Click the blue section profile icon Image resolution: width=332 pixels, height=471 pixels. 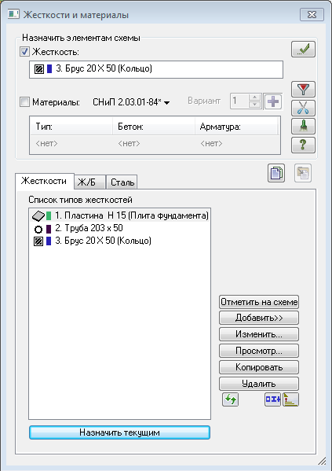coord(272,399)
